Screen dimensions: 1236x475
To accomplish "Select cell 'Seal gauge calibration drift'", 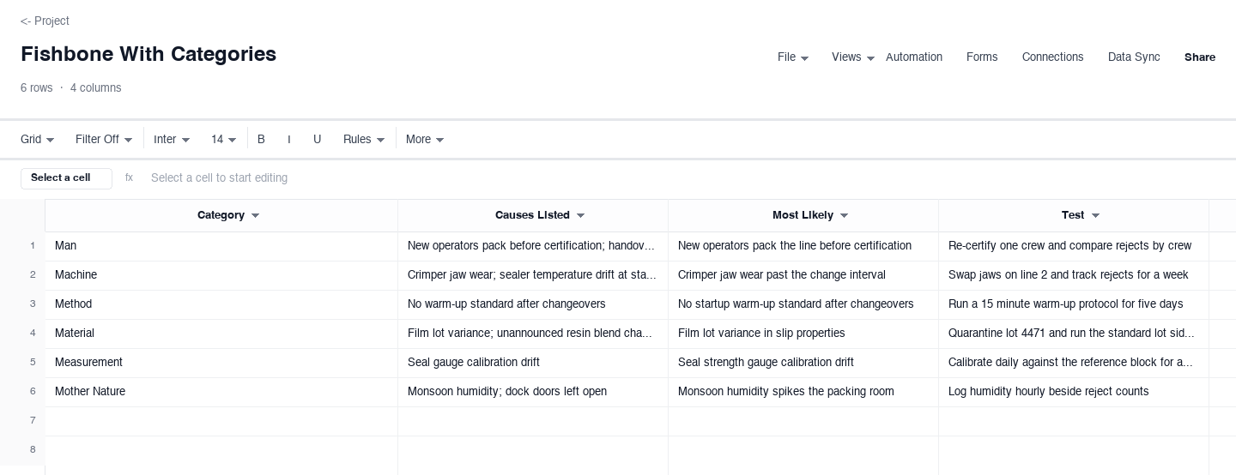I will 533,363.
